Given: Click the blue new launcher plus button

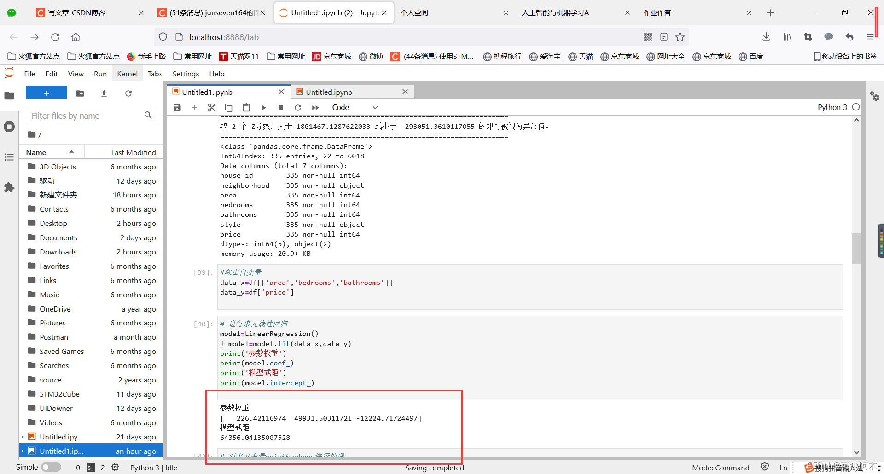Looking at the screenshot, I should point(47,93).
